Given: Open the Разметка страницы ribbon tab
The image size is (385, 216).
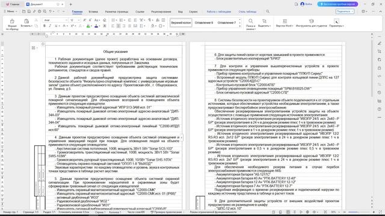Looking at the screenshot, I should click(117, 11).
